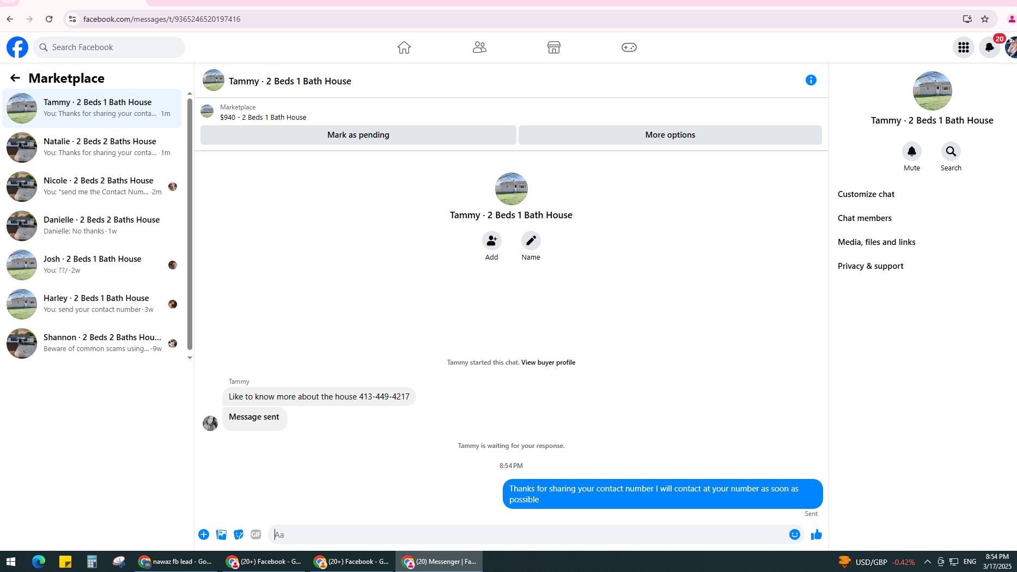Open Sticky Notes from the taskbar

click(65, 562)
